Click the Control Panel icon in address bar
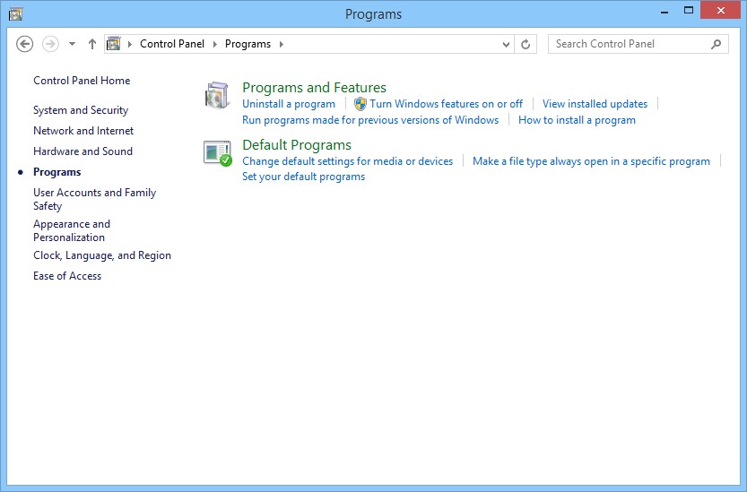The width and height of the screenshot is (747, 492). click(x=114, y=44)
